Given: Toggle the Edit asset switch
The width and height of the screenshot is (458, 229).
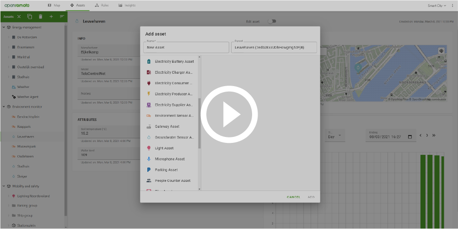Looking at the screenshot, I should 271,21.
